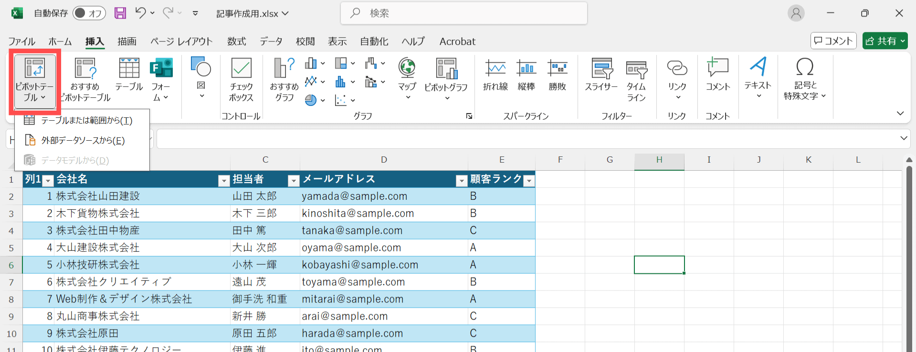Image resolution: width=916 pixels, height=352 pixels.
Task: Open filter dropdown for 担当者 column
Action: (x=294, y=181)
